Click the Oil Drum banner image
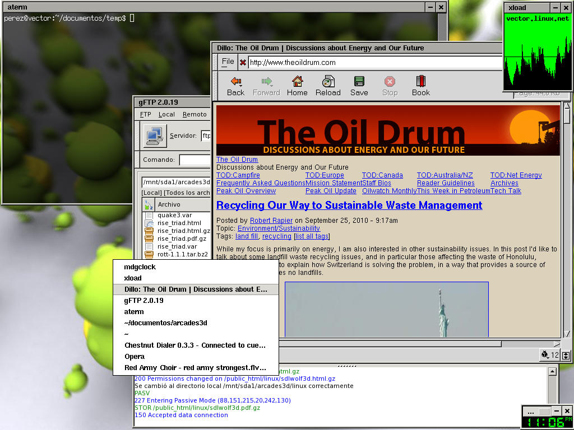Image resolution: width=574 pixels, height=430 pixels. (x=388, y=130)
